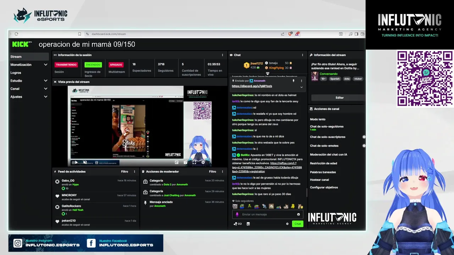Click the emoji picker icon in message box
Screen dimensions: 454x255
coord(298,214)
